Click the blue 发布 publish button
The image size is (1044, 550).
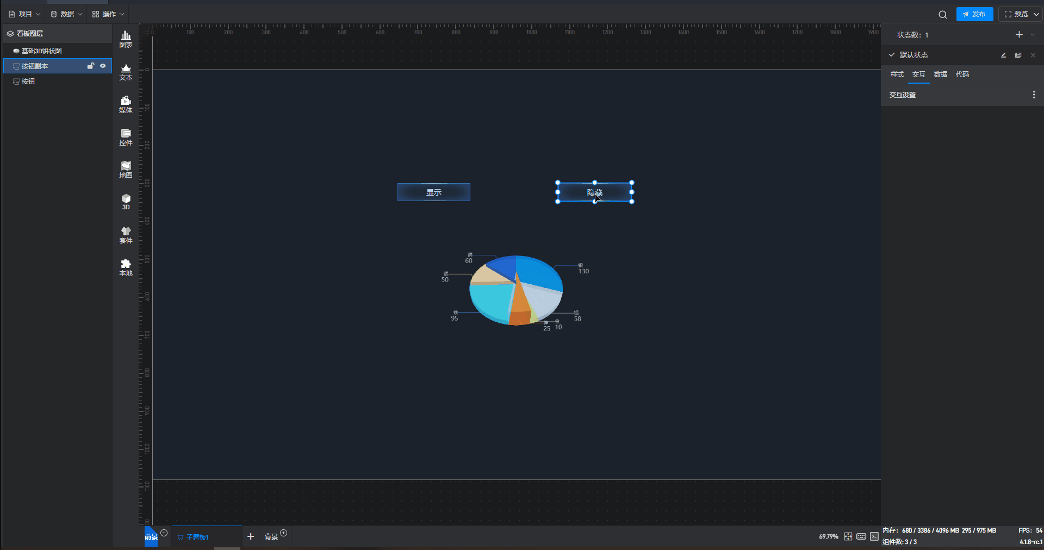click(974, 14)
